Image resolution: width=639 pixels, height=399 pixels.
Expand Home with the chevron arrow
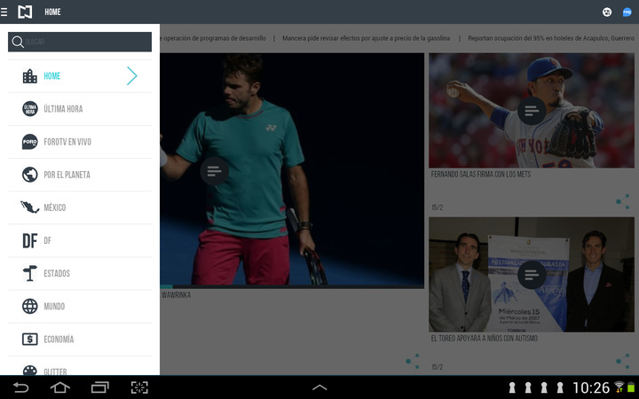(x=131, y=76)
